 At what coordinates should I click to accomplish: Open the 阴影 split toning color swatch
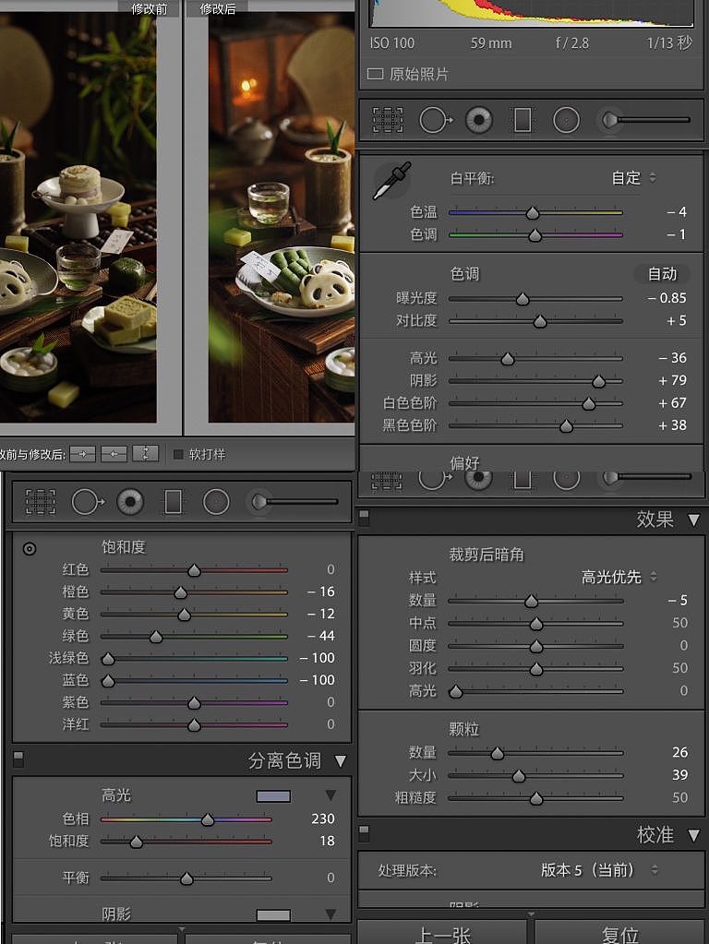pyautogui.click(x=273, y=914)
